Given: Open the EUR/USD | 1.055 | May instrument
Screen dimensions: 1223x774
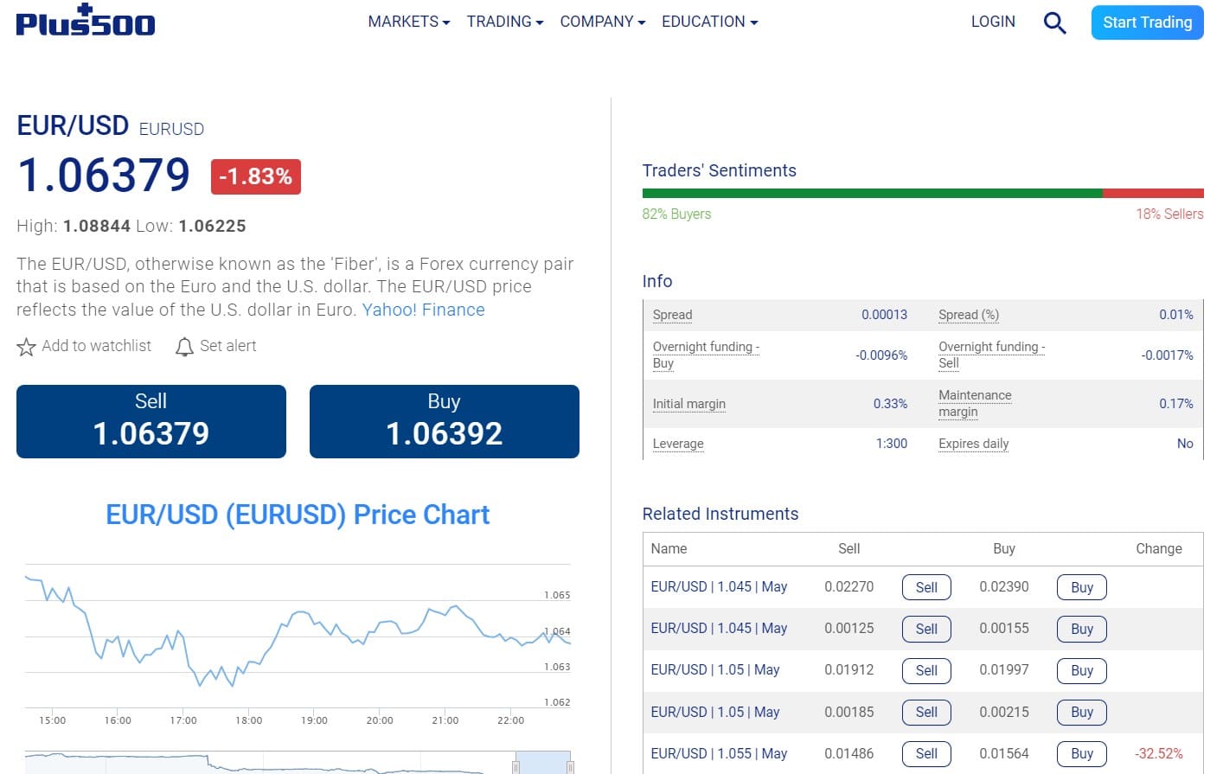Looking at the screenshot, I should click(x=719, y=753).
